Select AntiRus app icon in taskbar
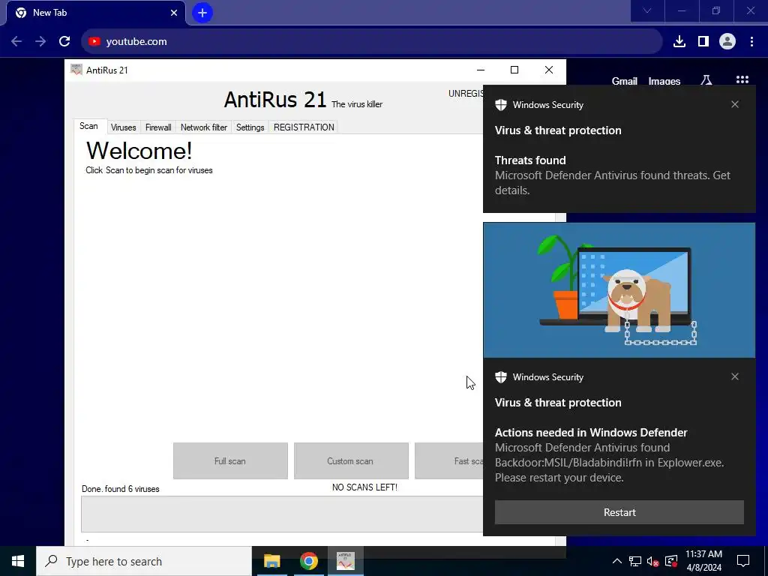The height and width of the screenshot is (576, 768). tap(345, 561)
